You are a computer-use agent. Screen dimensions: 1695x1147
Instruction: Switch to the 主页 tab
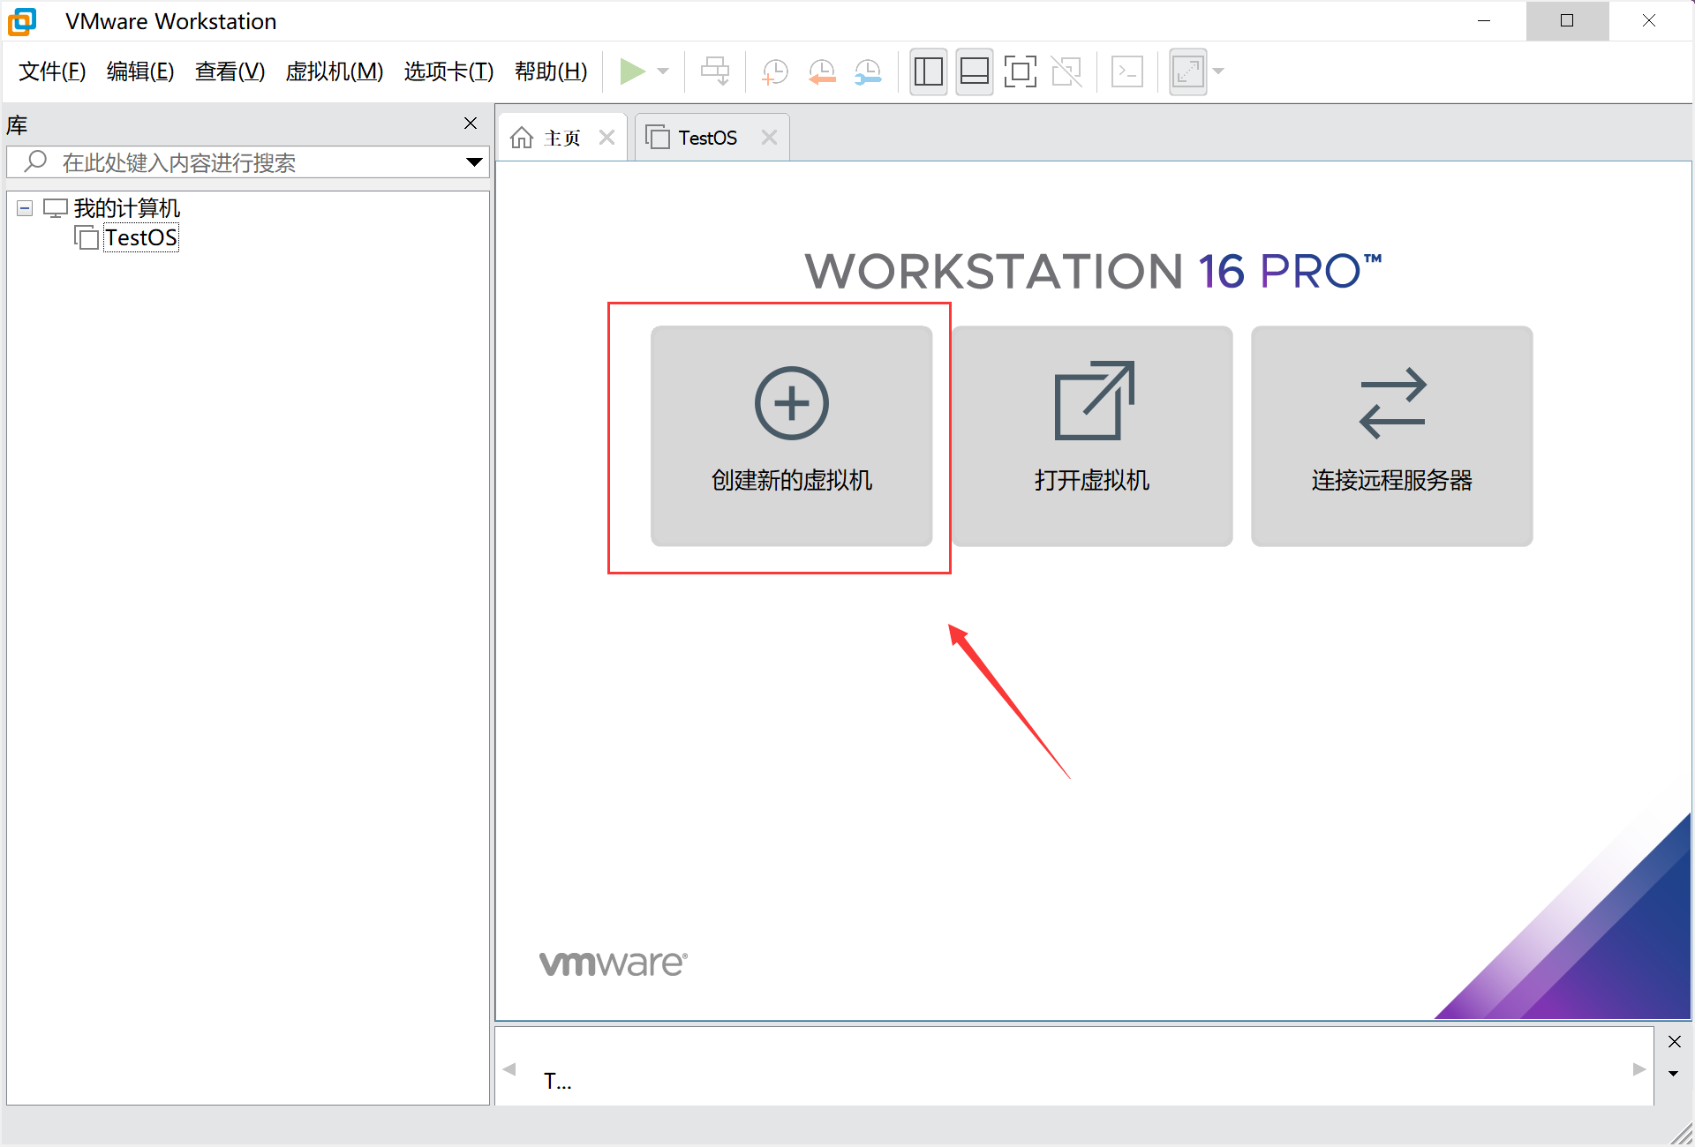coord(562,138)
